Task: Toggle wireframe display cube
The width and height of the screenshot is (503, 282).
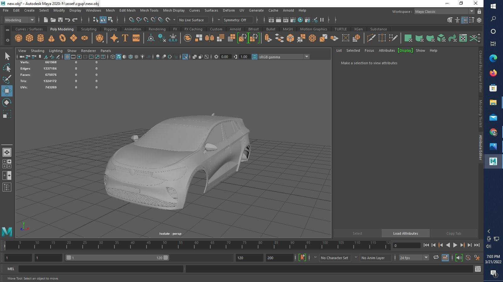Action: (x=113, y=57)
